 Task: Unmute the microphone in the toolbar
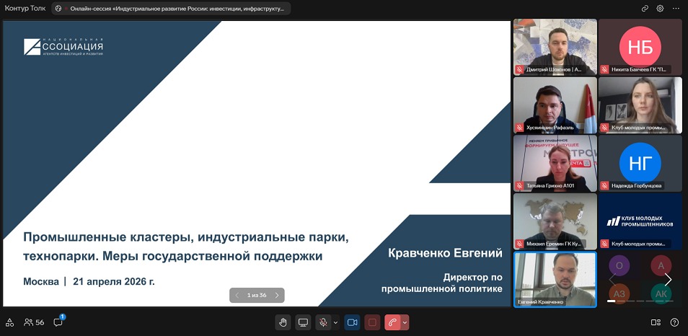tap(324, 322)
